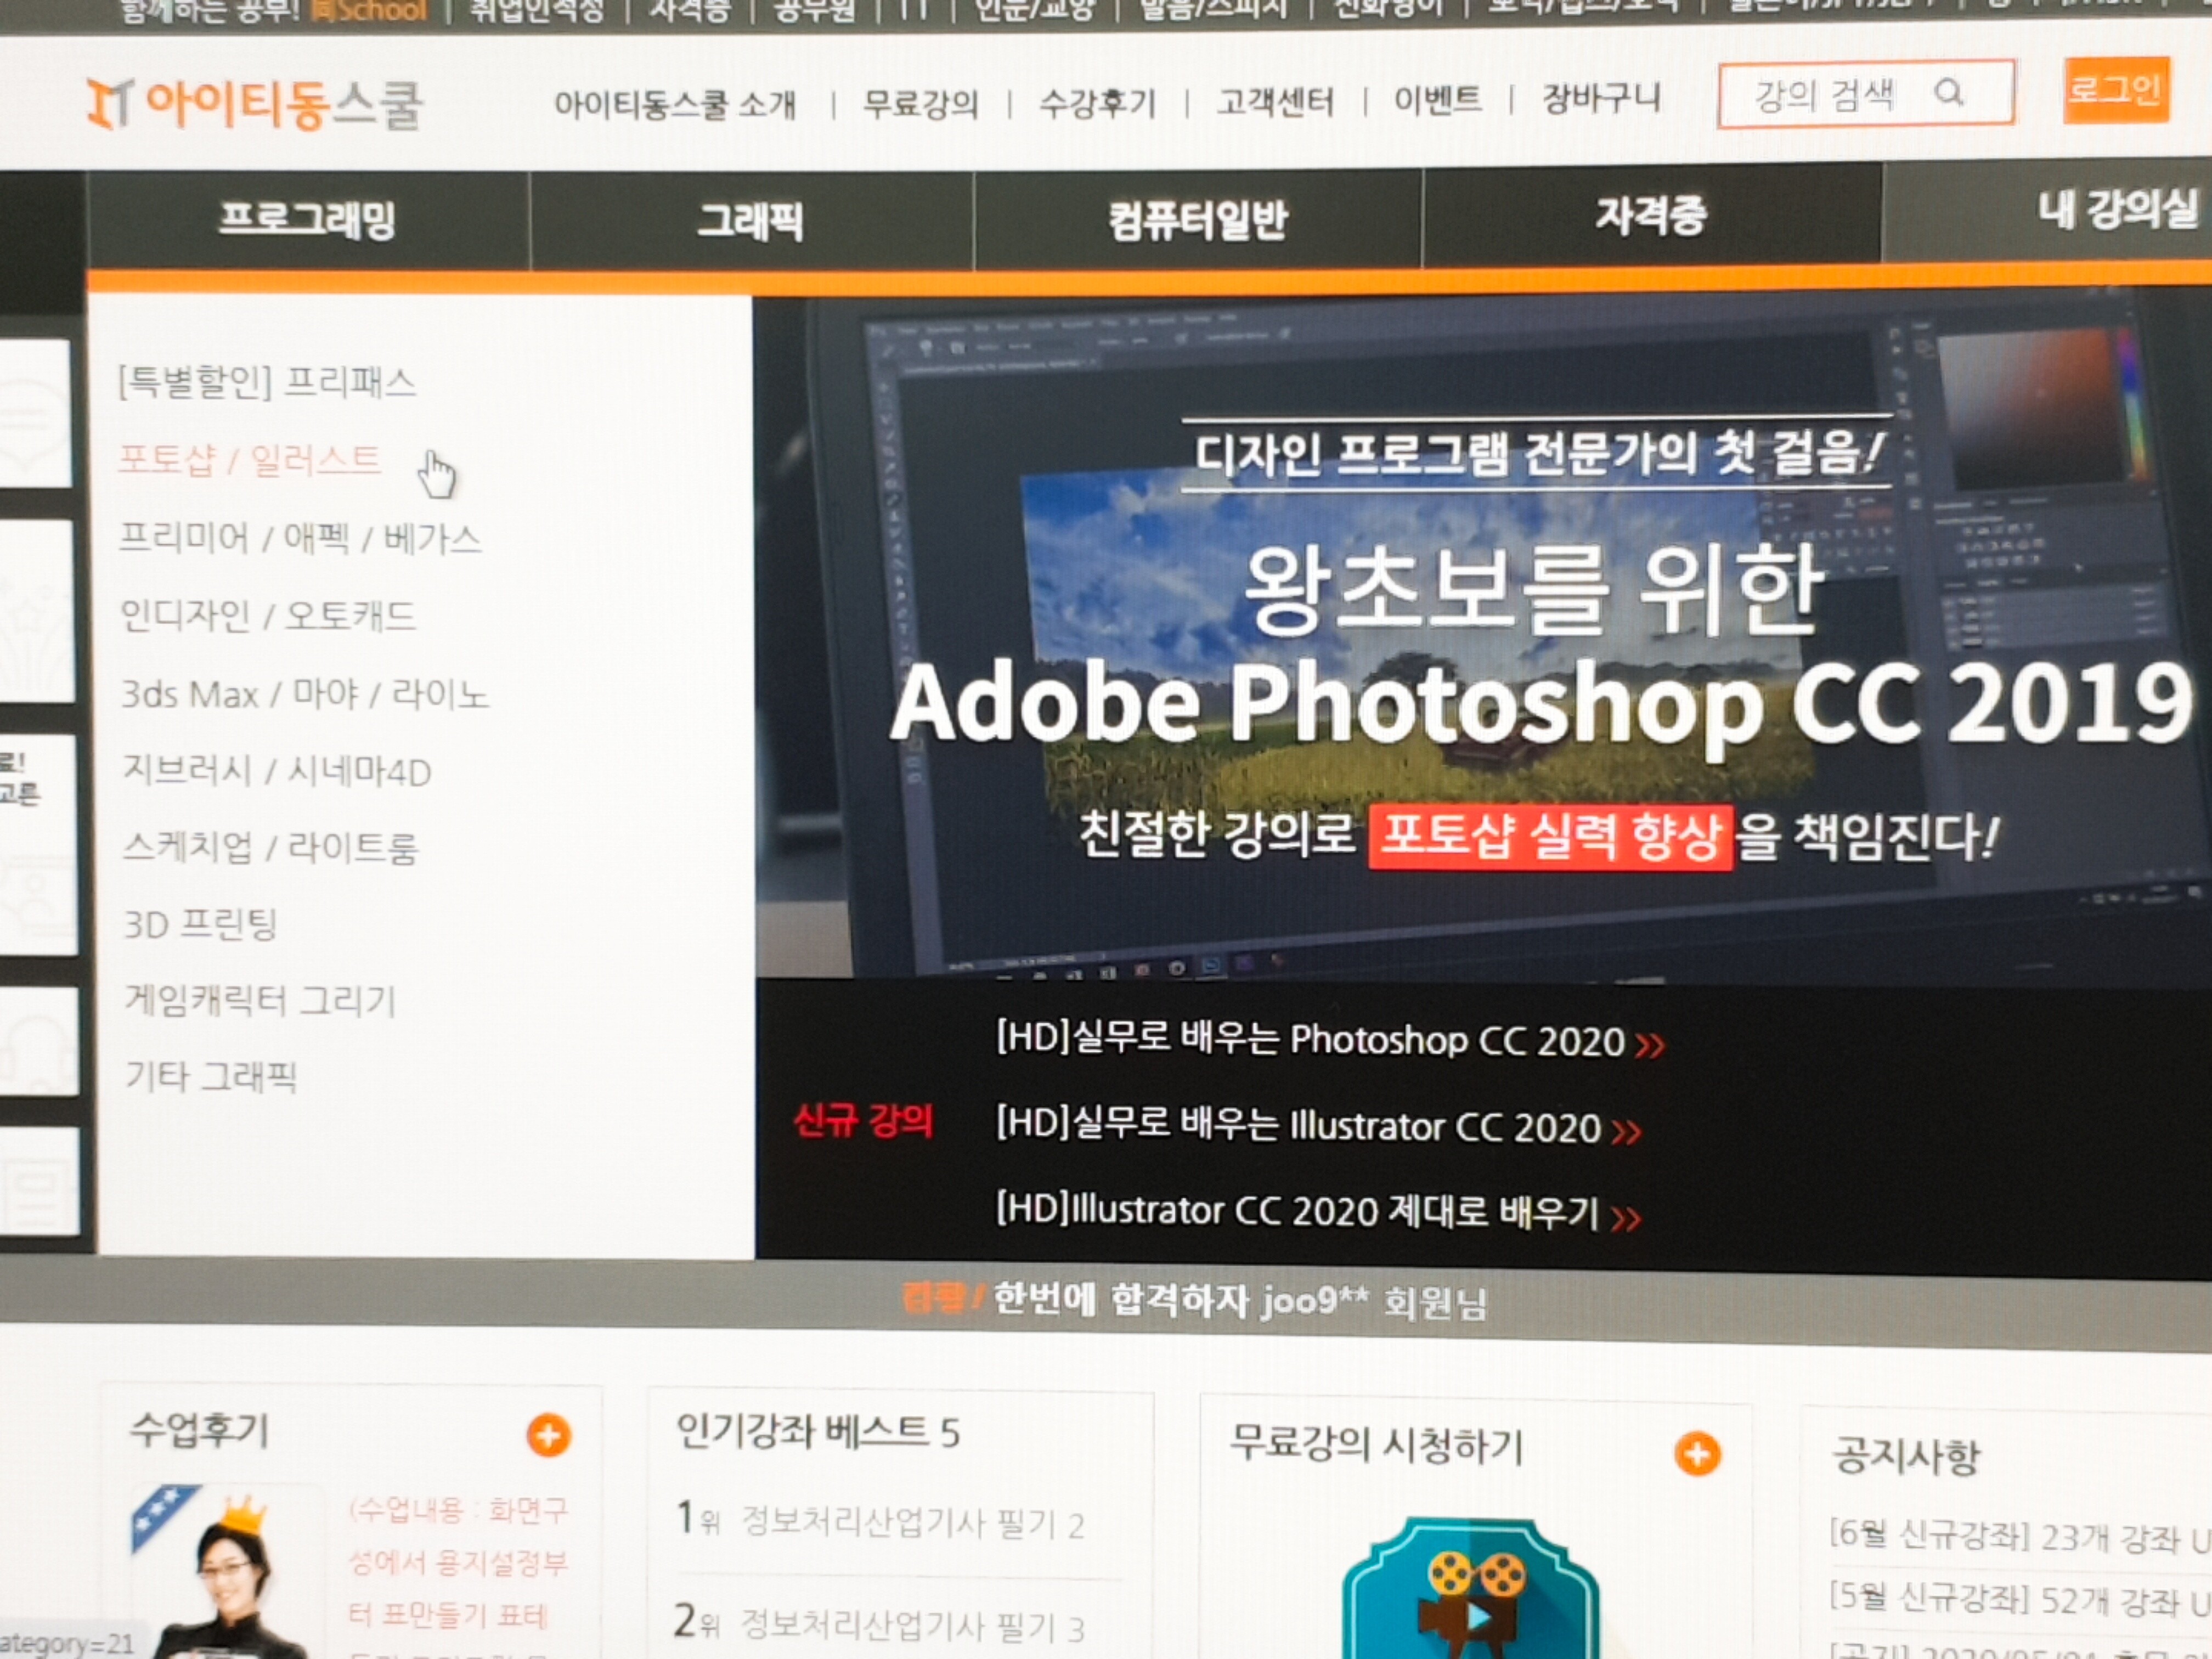
Task: Open 2위 정보처리산업기사 필기 3
Action: (880, 1624)
